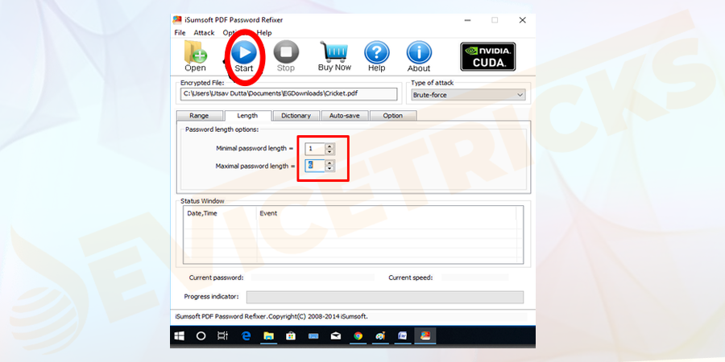The height and width of the screenshot is (362, 725).
Task: Open the Paint app on taskbar
Action: 380,336
